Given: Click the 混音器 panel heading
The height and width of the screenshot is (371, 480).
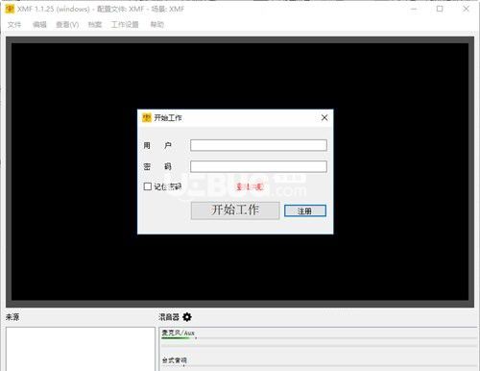Looking at the screenshot, I should pyautogui.click(x=169, y=317).
